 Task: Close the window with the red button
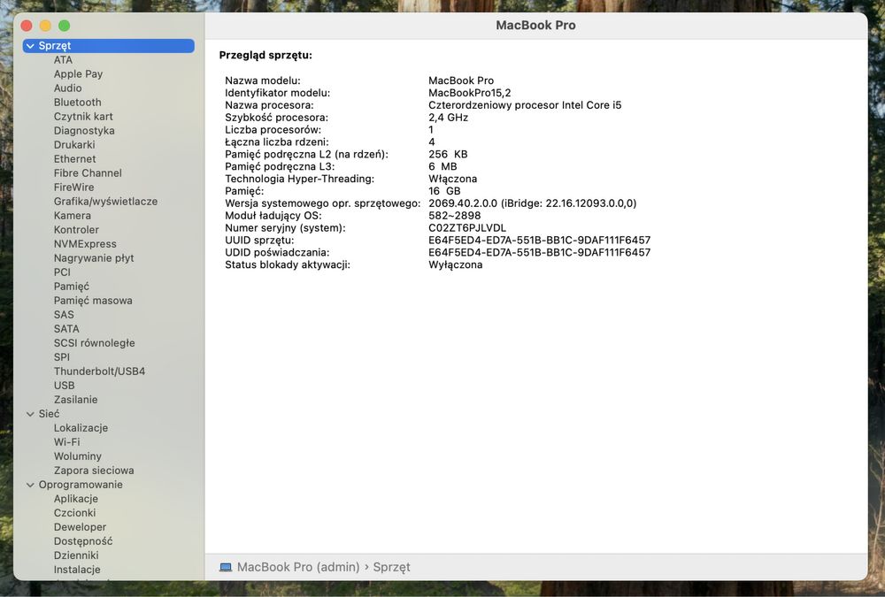(x=27, y=26)
